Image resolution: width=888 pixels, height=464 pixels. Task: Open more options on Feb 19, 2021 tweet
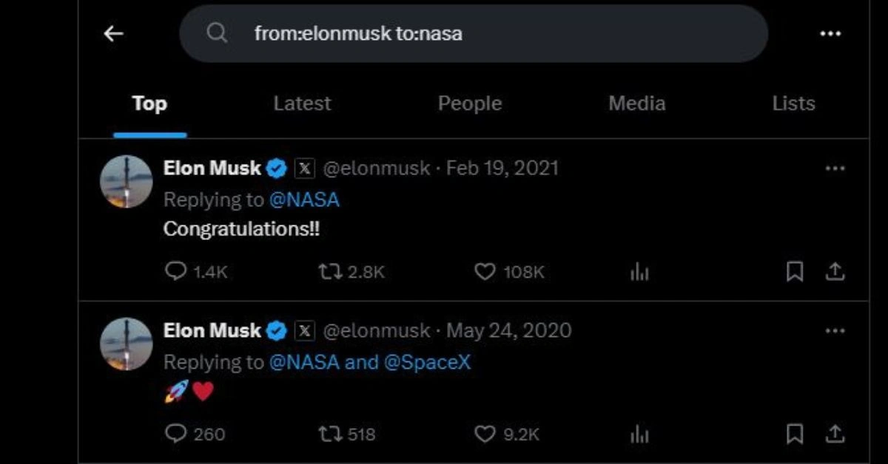[835, 168]
